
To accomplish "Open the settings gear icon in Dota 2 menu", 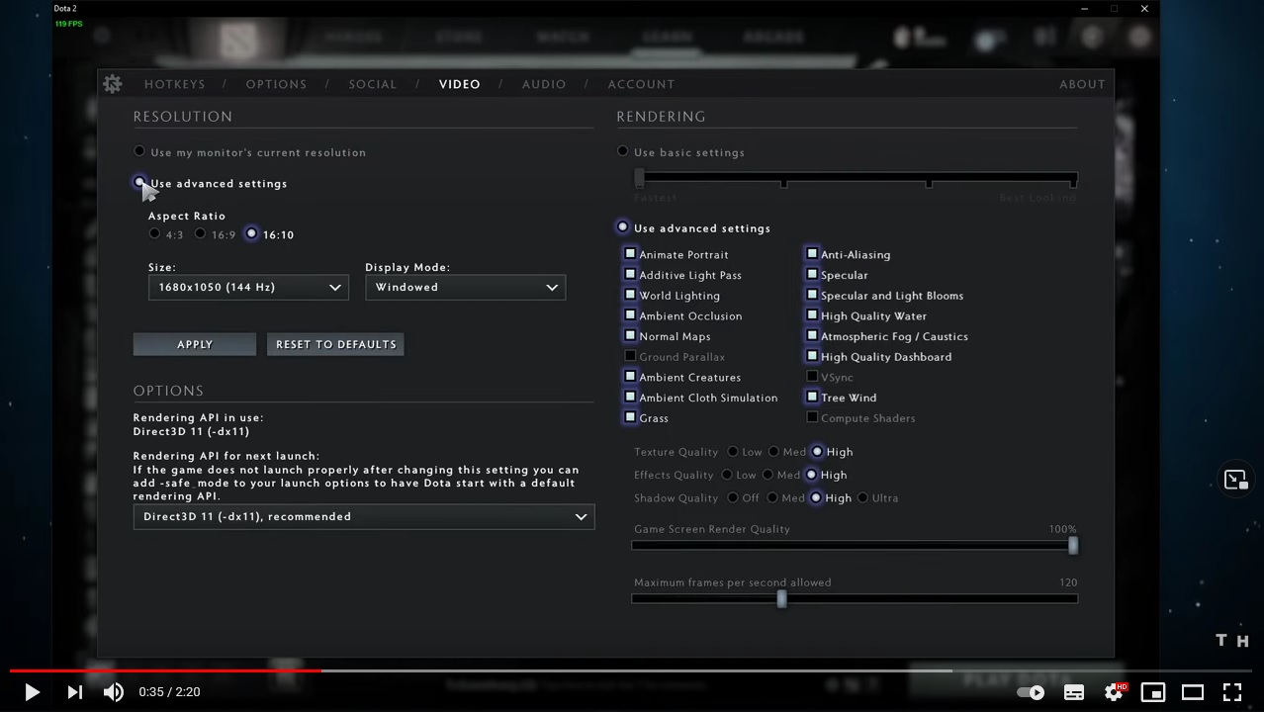I will click(x=113, y=84).
